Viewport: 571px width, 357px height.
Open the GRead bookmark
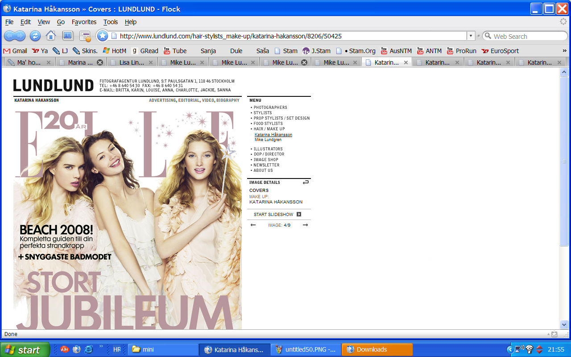[x=145, y=51]
